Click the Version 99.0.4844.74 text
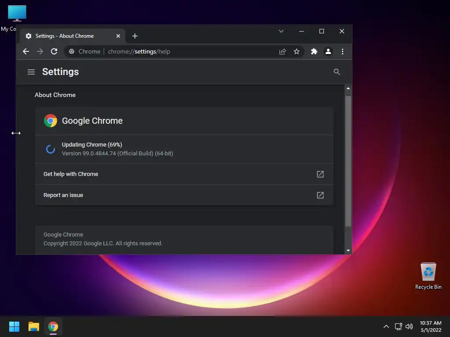This screenshot has width=450, height=337. (x=117, y=154)
